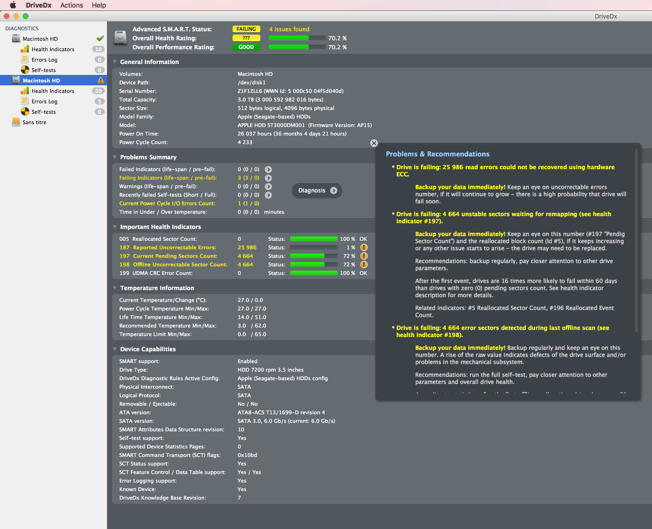
Task: Open the Actions menu
Action: point(71,5)
